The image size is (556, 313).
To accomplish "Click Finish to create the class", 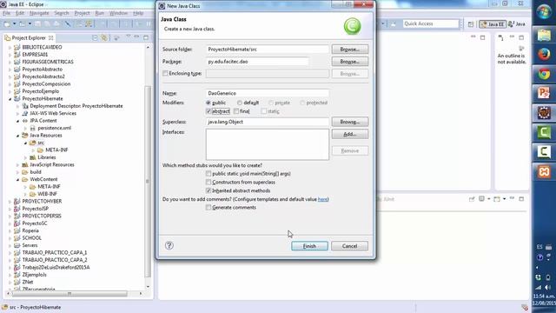I will pos(309,246).
